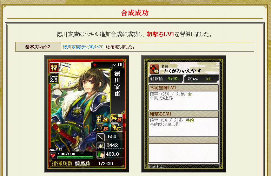Click the 特 rarity badge on card front
Image resolution: width=271 pixels, height=176 pixels.
point(54,67)
